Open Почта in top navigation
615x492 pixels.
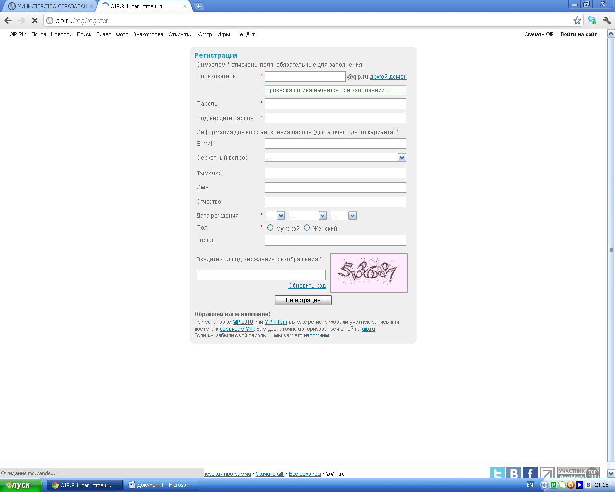point(39,34)
